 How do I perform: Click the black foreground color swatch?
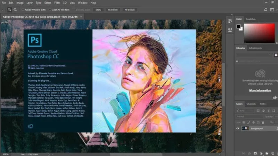click(x=238, y=26)
